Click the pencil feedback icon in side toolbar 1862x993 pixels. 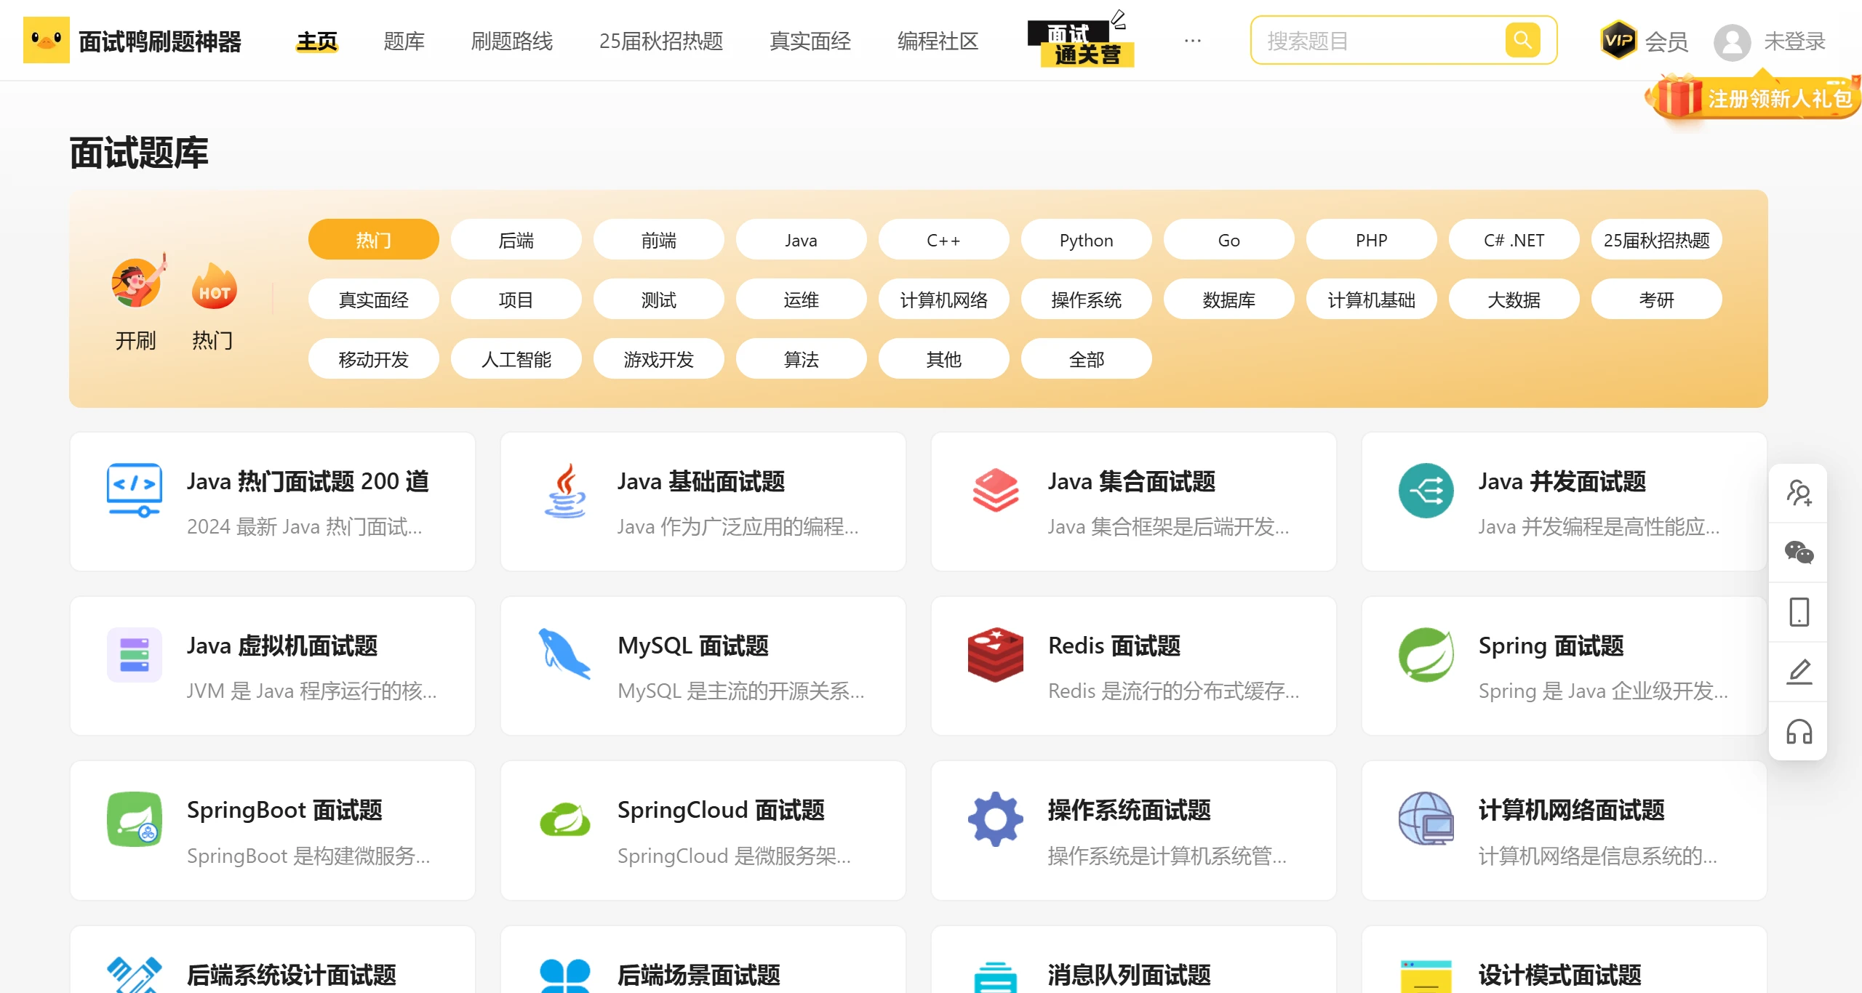point(1799,672)
